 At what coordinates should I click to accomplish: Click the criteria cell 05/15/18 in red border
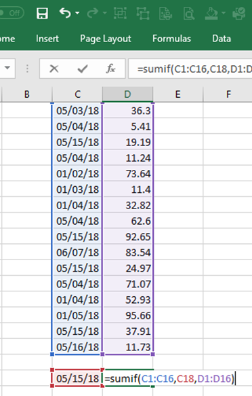77,378
